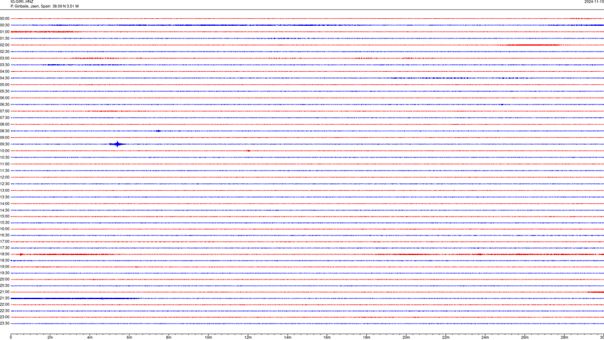604x340 pixels.
Task: Select the 00:30 trace time label
Action: click(x=4, y=25)
